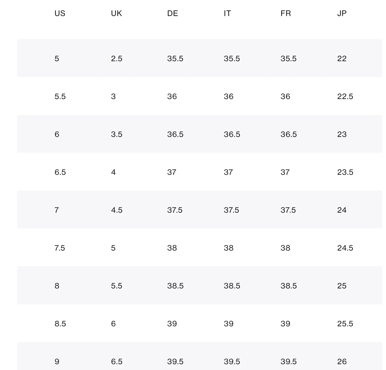Click US size 6.5 cell

60,172
